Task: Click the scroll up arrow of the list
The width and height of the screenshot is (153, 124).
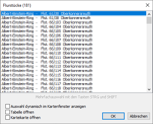Action: click(149, 14)
